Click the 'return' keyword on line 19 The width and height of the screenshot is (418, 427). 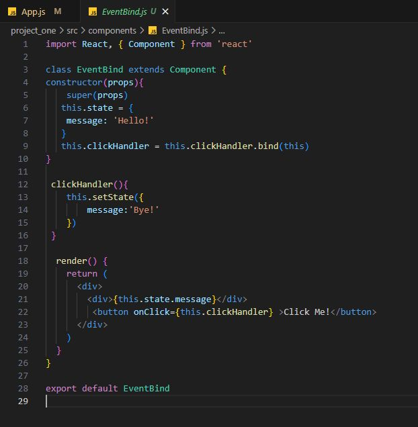82,273
